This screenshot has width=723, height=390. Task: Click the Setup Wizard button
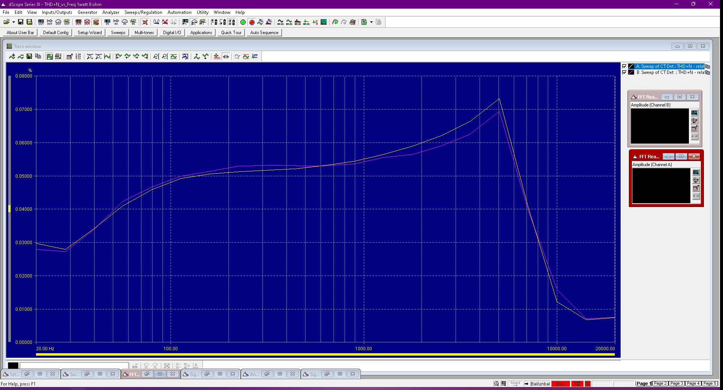(x=90, y=33)
